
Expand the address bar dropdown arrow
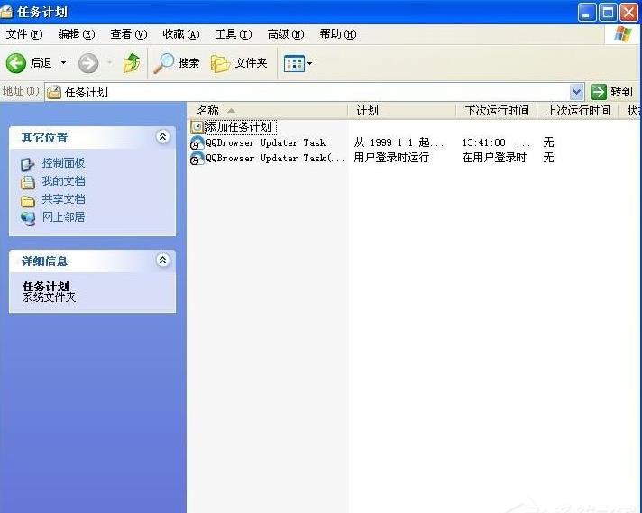[x=577, y=92]
